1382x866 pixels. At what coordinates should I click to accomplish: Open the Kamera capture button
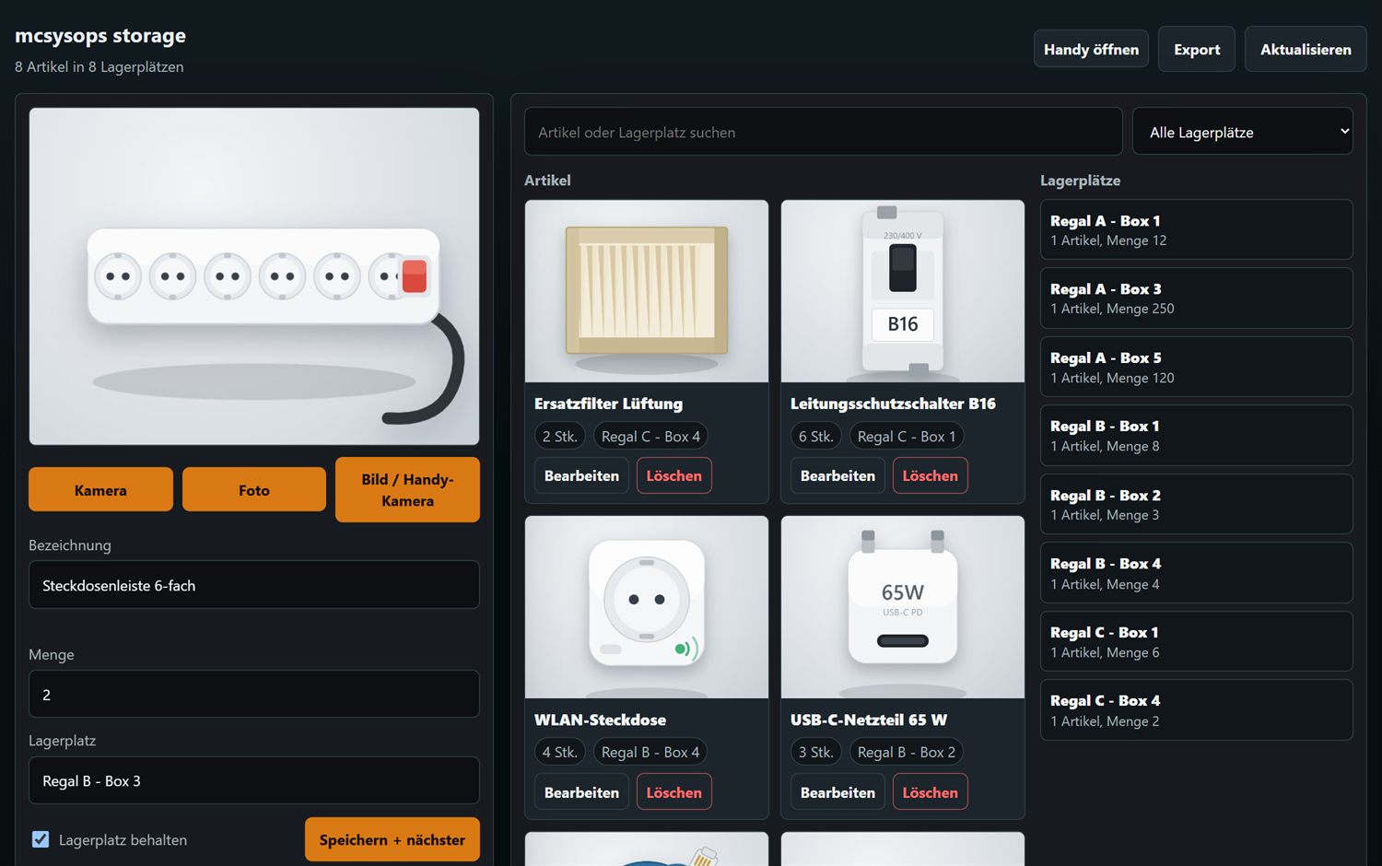[x=100, y=490]
